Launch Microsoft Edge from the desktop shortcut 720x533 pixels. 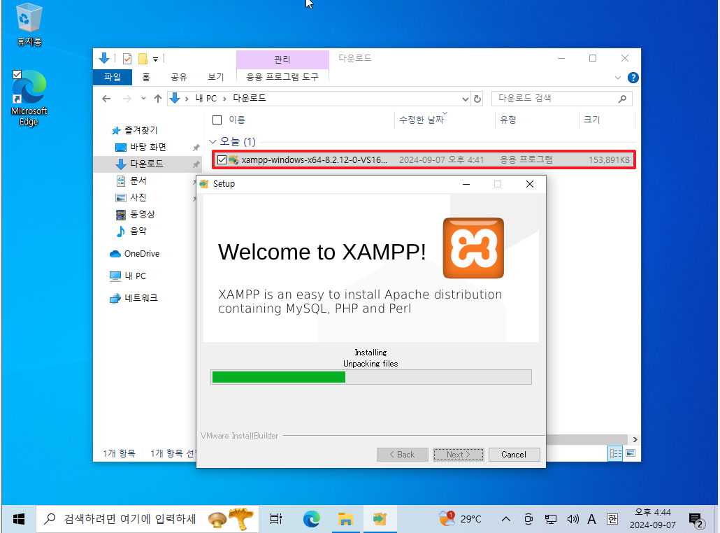click(29, 97)
